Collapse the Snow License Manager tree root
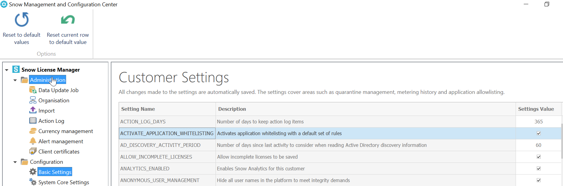The height and width of the screenshot is (186, 563). click(x=7, y=70)
